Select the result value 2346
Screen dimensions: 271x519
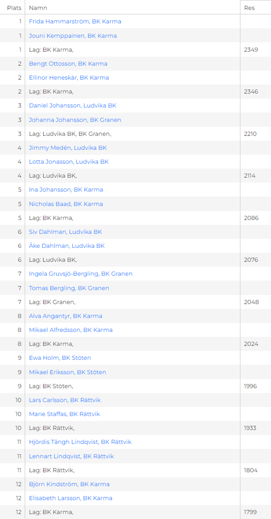click(251, 92)
